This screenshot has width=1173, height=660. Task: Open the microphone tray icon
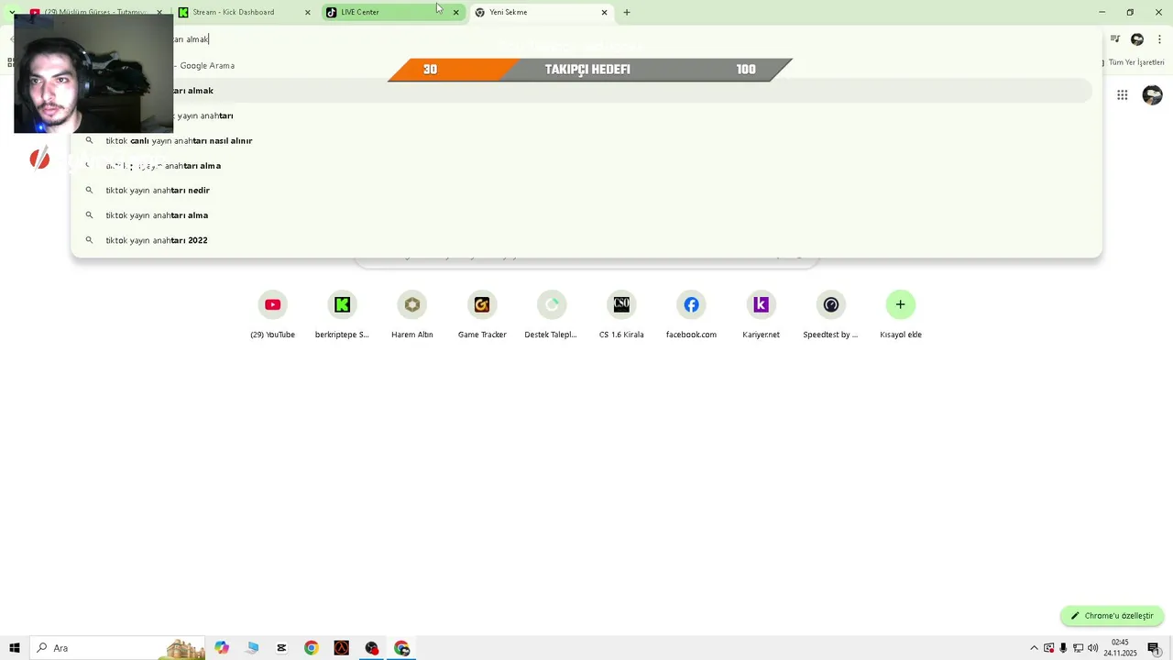pyautogui.click(x=1063, y=648)
